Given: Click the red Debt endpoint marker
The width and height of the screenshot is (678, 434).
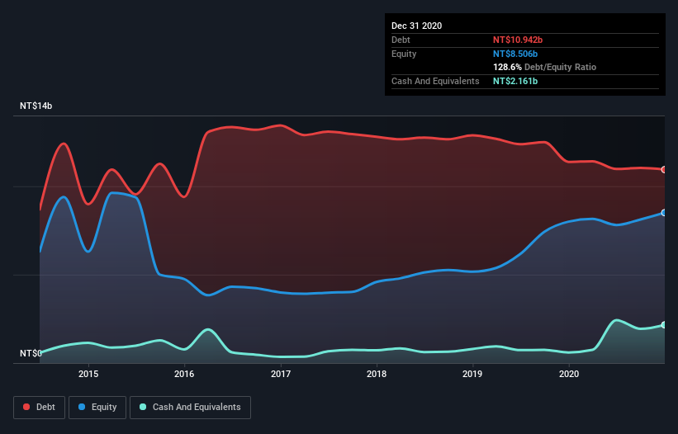Looking at the screenshot, I should click(664, 170).
